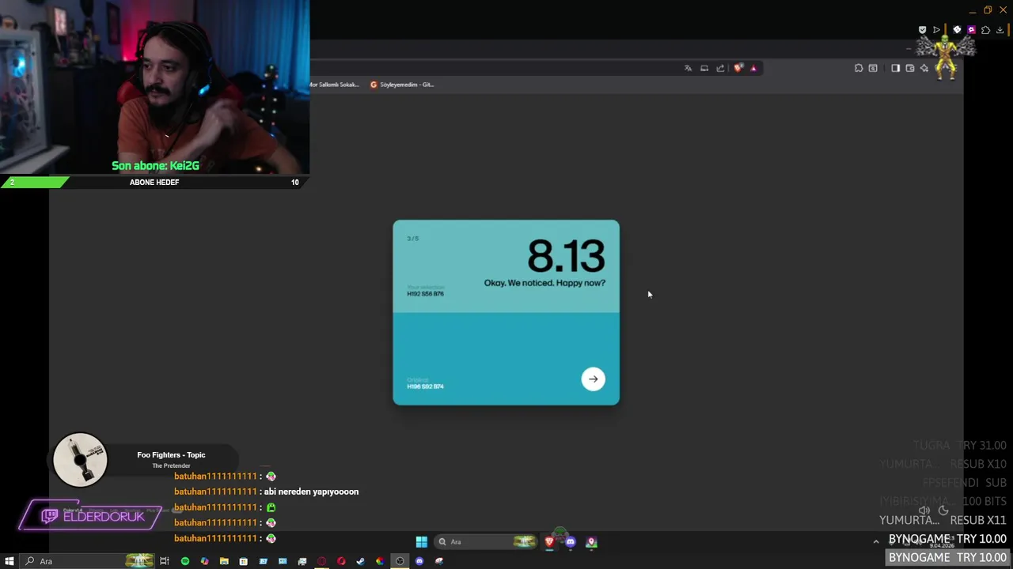Open the downloads icon in top bar

[1000, 30]
